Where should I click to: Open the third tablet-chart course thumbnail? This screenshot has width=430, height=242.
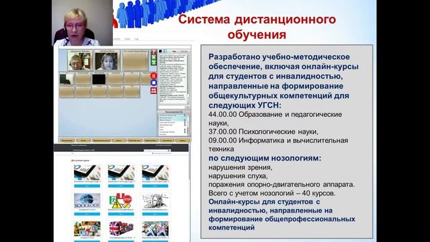point(155,172)
